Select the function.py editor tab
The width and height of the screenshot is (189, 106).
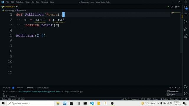[x=9, y=7]
